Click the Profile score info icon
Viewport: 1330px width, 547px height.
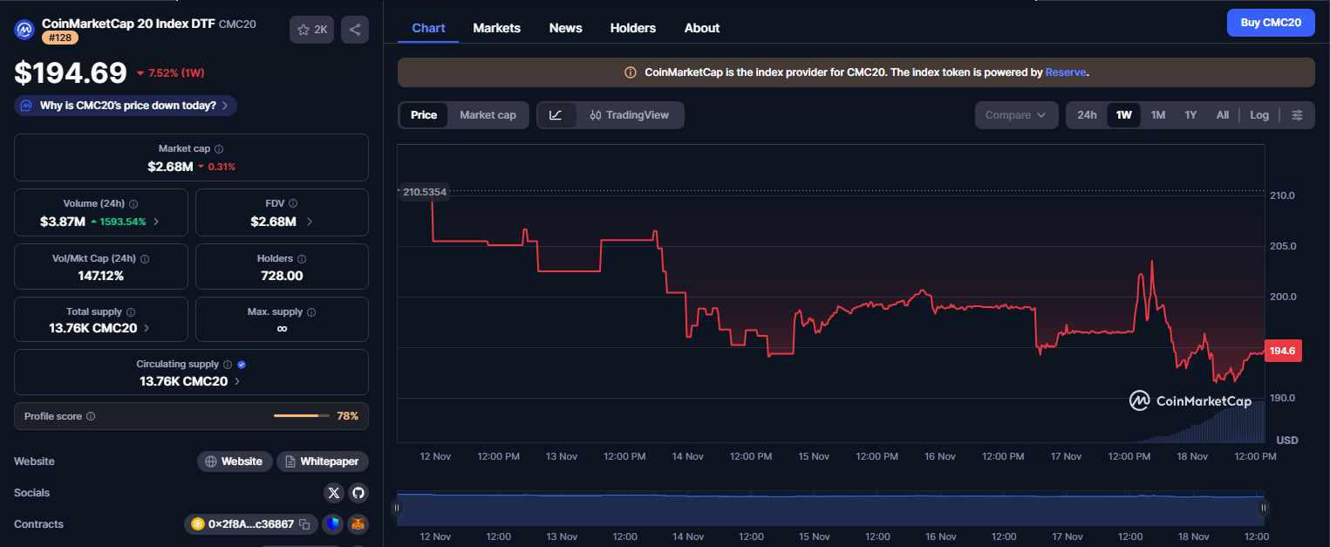pyautogui.click(x=91, y=417)
